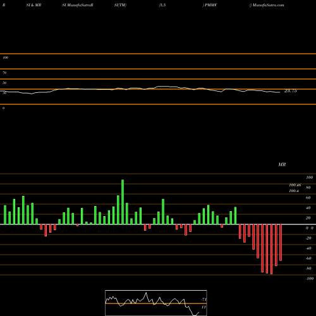Viewport: 316px width, 316px height.
Task: Click the PMMF symbol text in header
Action: tap(210, 5)
